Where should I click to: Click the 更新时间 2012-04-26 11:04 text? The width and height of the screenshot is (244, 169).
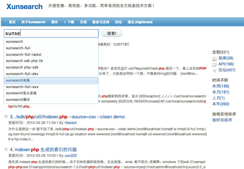32,123
